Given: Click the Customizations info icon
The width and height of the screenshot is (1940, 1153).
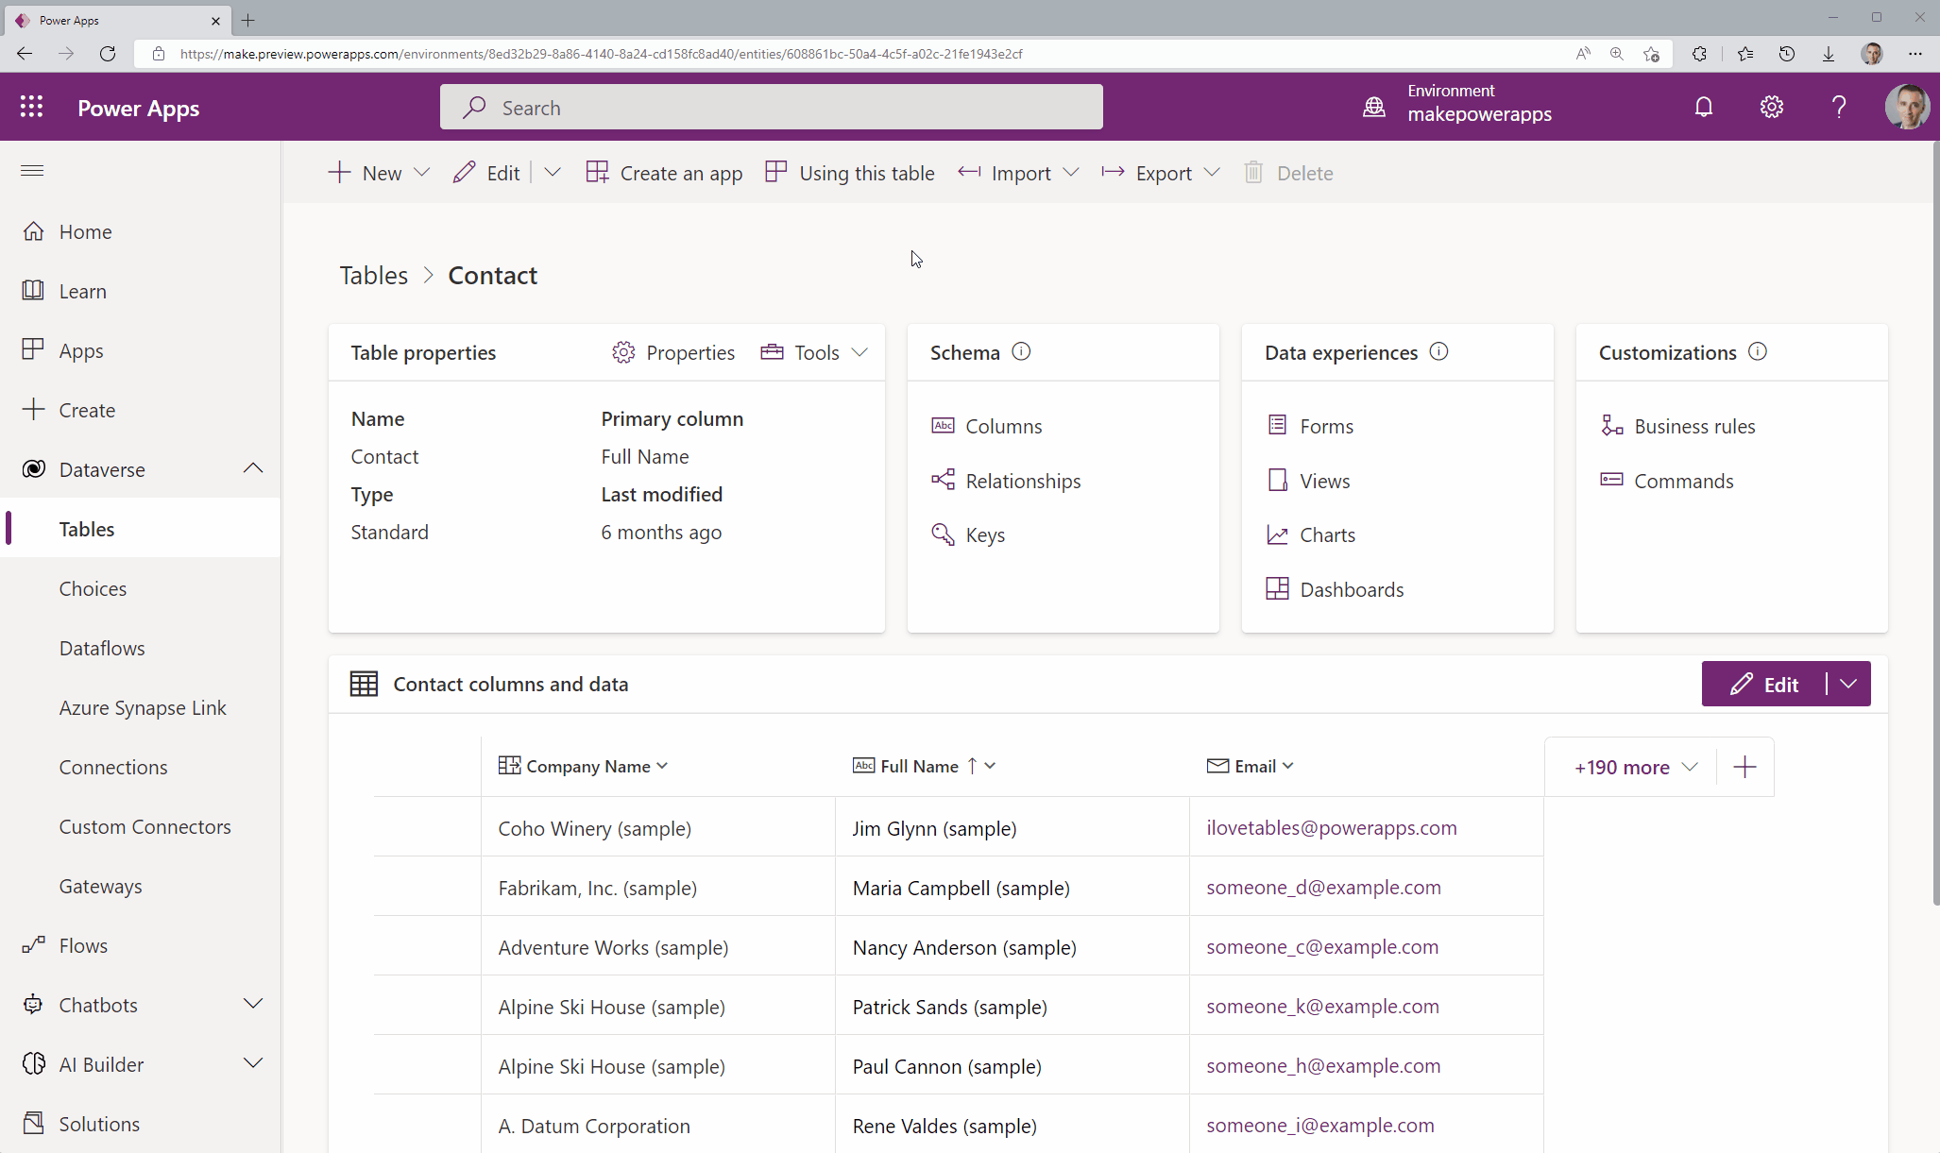Looking at the screenshot, I should (x=1757, y=351).
